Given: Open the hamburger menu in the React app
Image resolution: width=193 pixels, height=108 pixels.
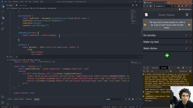Looking at the screenshot, I should click(x=187, y=15).
